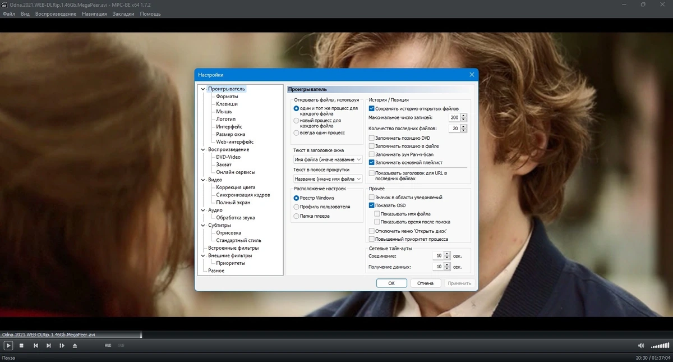Image resolution: width=673 pixels, height=362 pixels.
Task: Select 'Профиль пользователя' settings location
Action: click(x=297, y=207)
